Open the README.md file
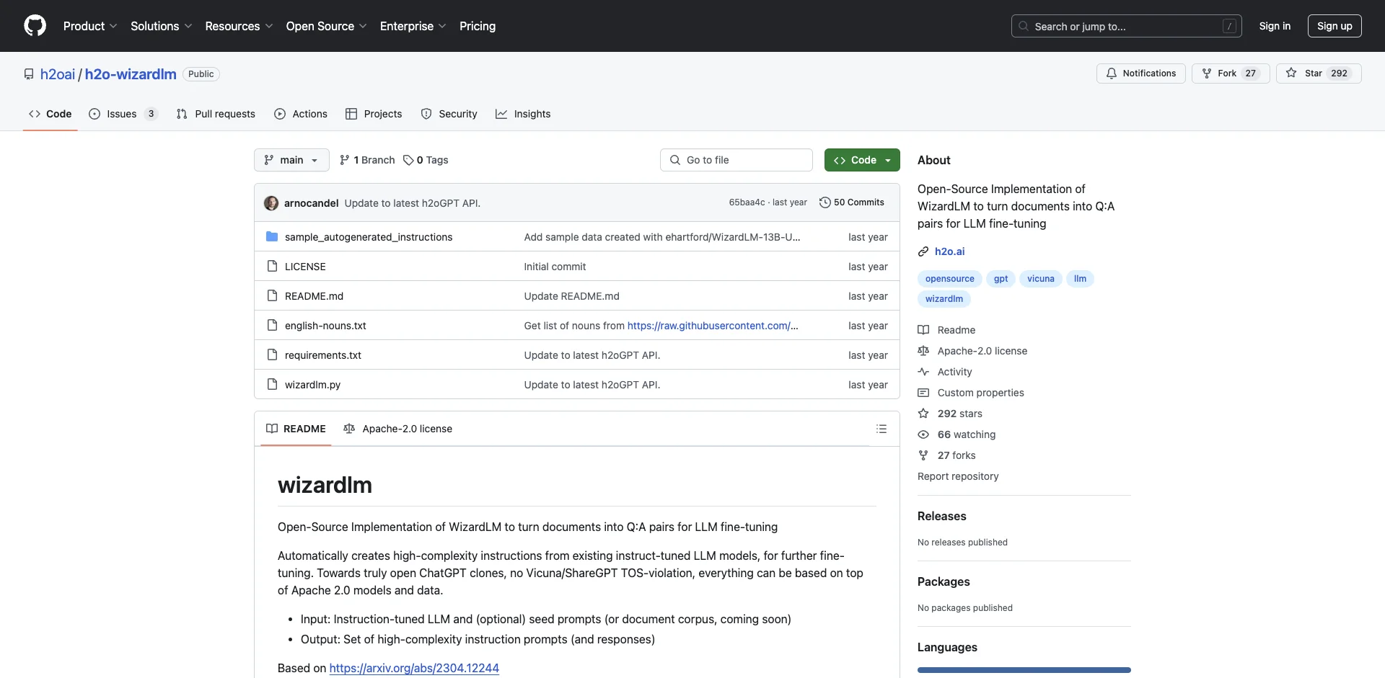 point(314,296)
